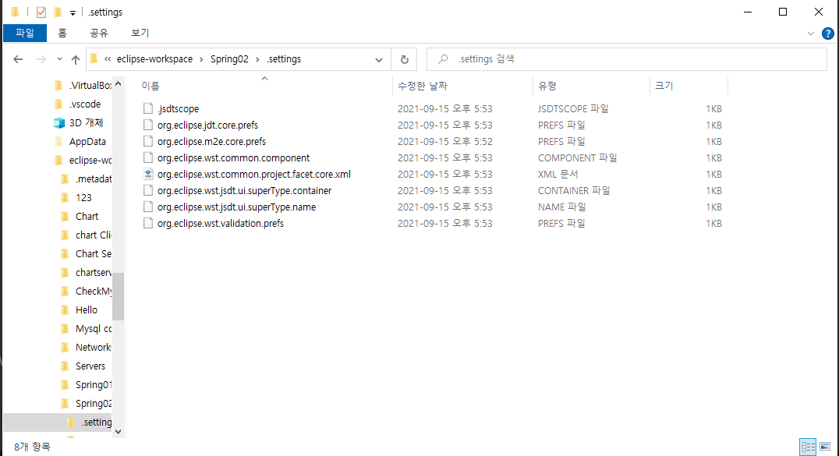Click the .settings 검색 search box

coord(627,59)
